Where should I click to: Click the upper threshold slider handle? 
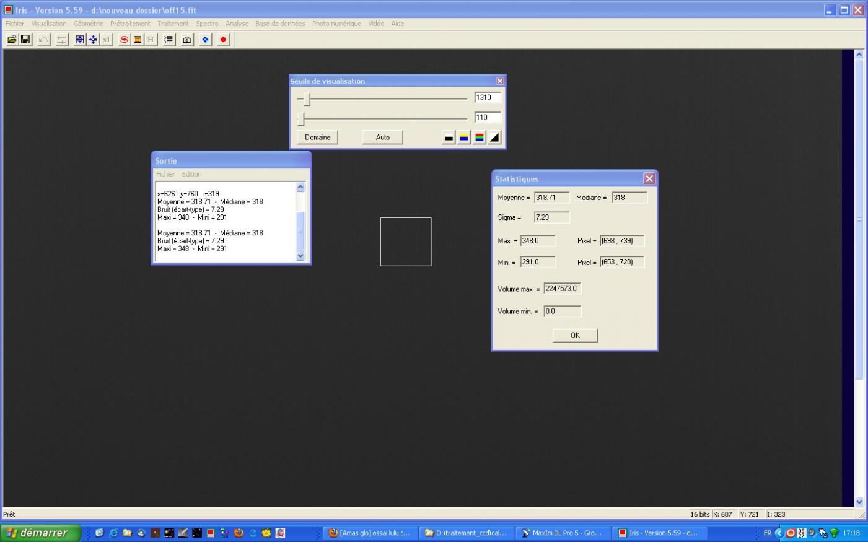tap(307, 98)
